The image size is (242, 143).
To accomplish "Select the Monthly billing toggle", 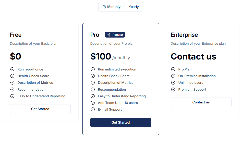I will point(112,7).
